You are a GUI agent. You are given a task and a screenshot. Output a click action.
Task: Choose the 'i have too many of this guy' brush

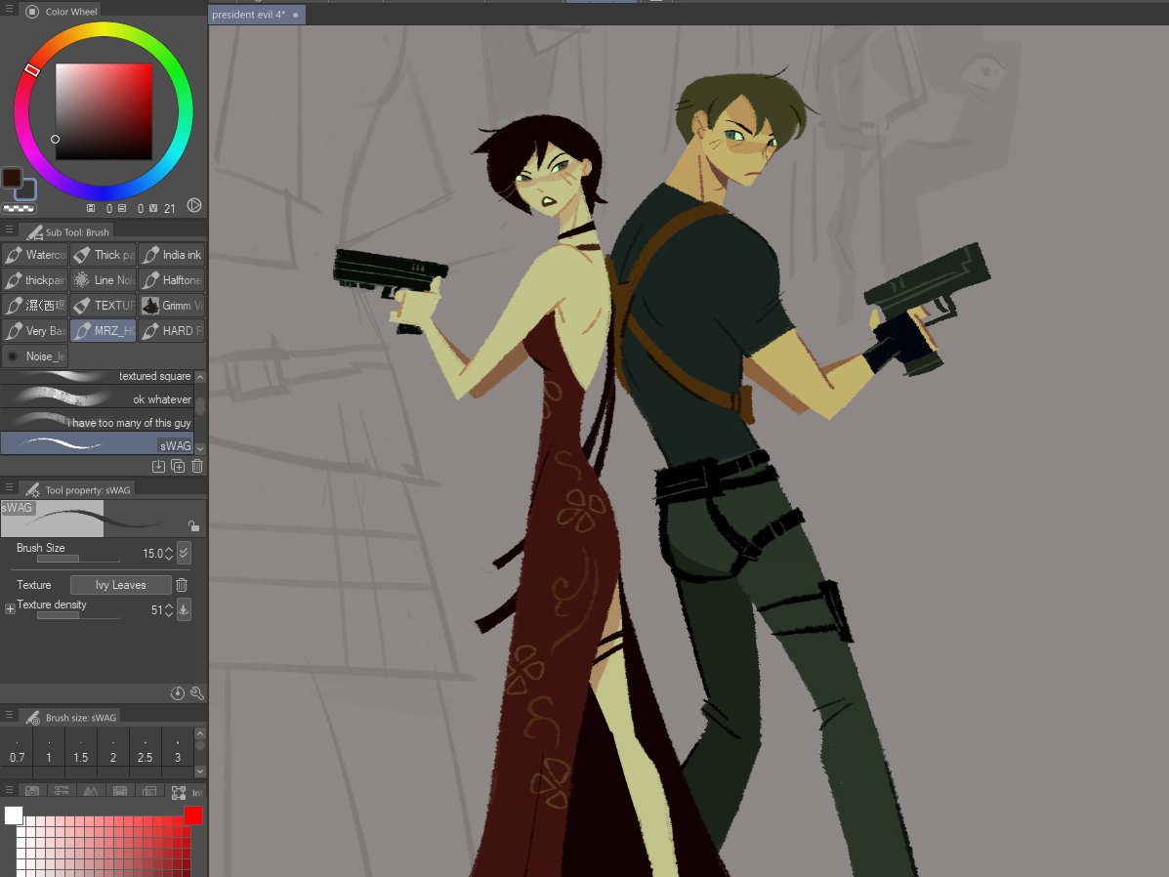(x=97, y=422)
